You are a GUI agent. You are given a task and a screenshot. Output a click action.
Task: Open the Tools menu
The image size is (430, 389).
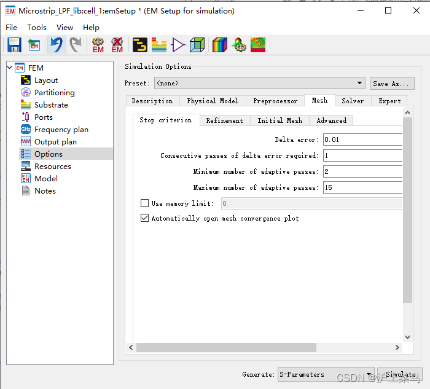pos(37,28)
